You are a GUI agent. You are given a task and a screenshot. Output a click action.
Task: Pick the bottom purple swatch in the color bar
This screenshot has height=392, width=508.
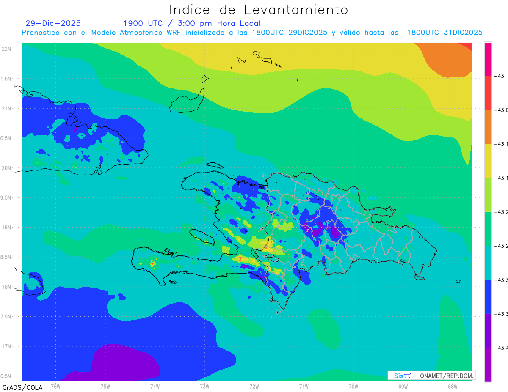(488, 365)
